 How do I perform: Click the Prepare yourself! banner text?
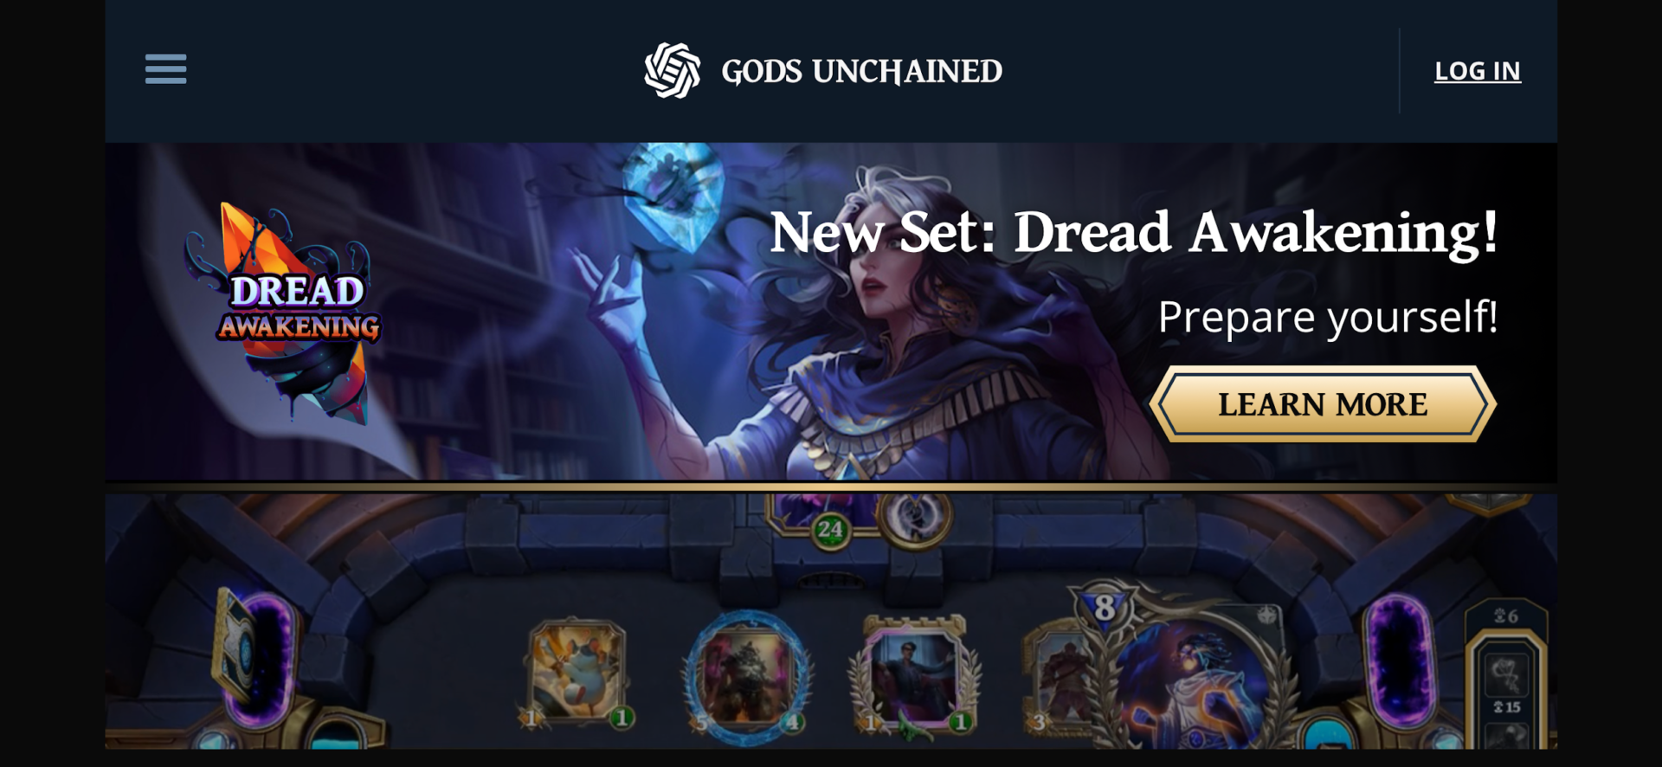point(1328,317)
